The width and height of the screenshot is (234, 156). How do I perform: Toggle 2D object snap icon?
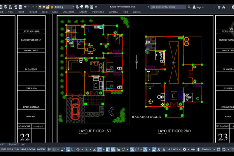click(100, 149)
